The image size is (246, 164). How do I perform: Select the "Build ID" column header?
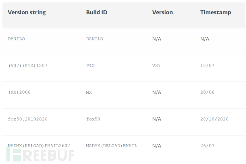pos(97,12)
